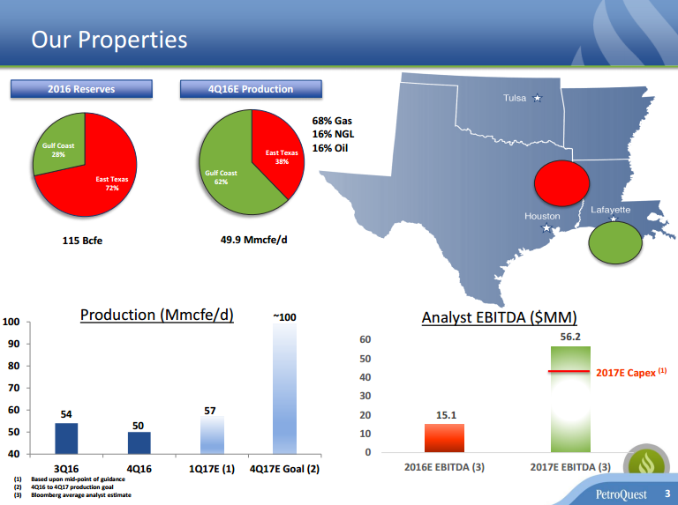Click the Houston star marker on map
This screenshot has height=505, width=678.
pyautogui.click(x=546, y=228)
